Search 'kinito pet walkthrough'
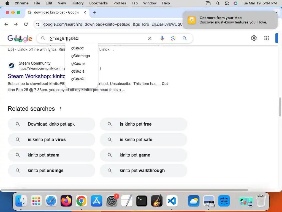Viewport: 282px width, 212px height. tap(143, 171)
